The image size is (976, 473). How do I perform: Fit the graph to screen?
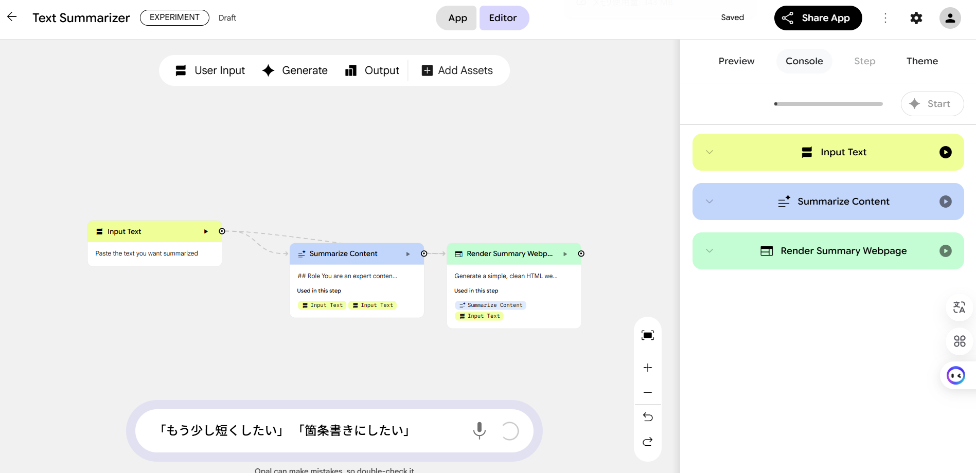648,335
